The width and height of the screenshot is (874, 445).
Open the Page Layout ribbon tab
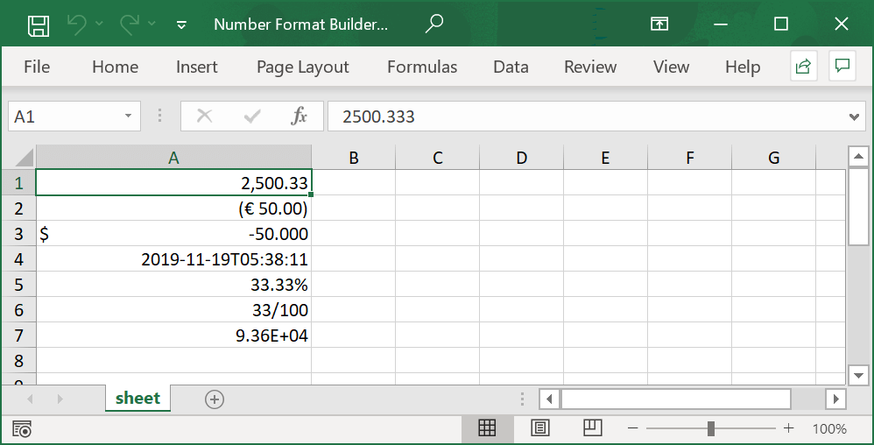[302, 67]
